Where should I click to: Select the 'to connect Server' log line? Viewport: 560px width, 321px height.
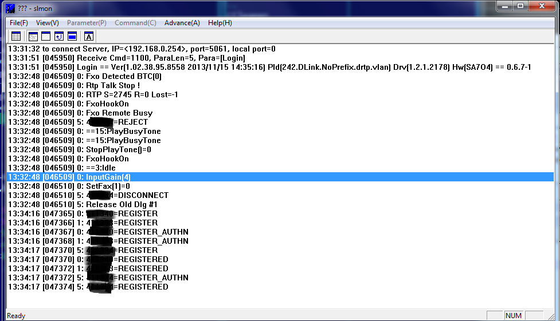click(280, 49)
